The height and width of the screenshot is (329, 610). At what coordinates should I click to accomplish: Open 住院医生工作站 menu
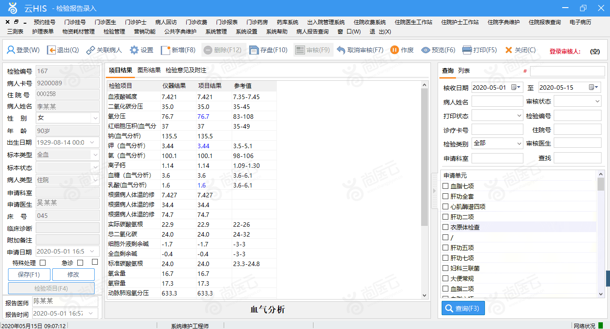(x=414, y=22)
